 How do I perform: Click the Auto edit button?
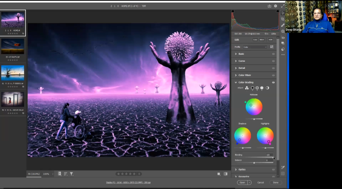point(255,40)
